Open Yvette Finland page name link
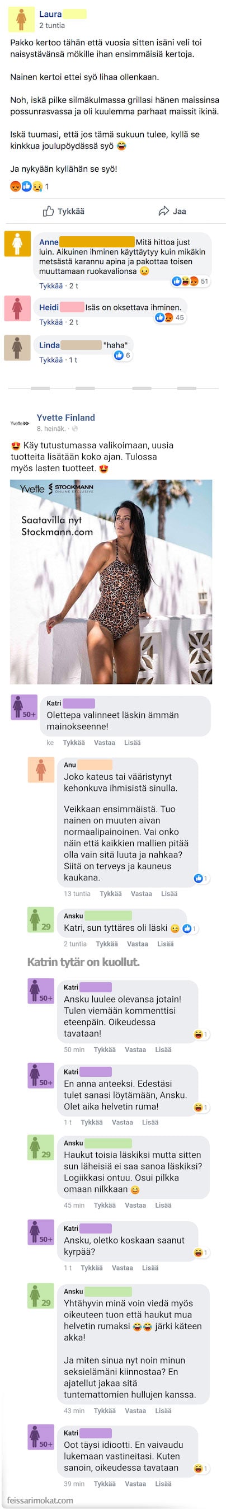The height and width of the screenshot is (1510, 226). pyautogui.click(x=65, y=418)
